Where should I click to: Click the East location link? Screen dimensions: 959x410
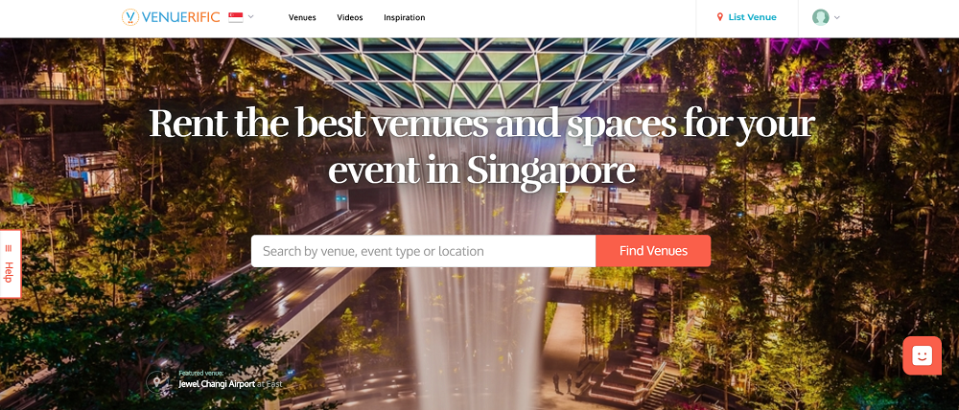click(274, 384)
